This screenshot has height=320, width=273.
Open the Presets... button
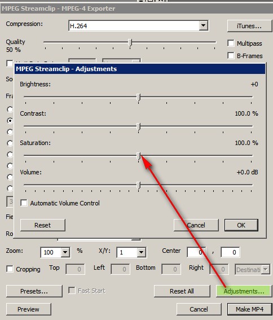coord(34,291)
